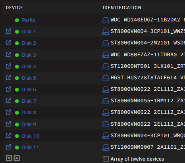Click drive icon beside WDC_WD140EDGZ identification
This screenshot has width=185, height=163.
point(106,20)
